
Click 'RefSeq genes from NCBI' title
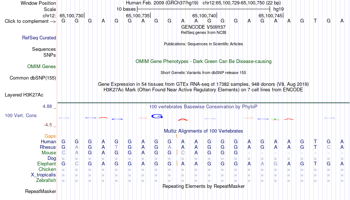tap(204, 32)
